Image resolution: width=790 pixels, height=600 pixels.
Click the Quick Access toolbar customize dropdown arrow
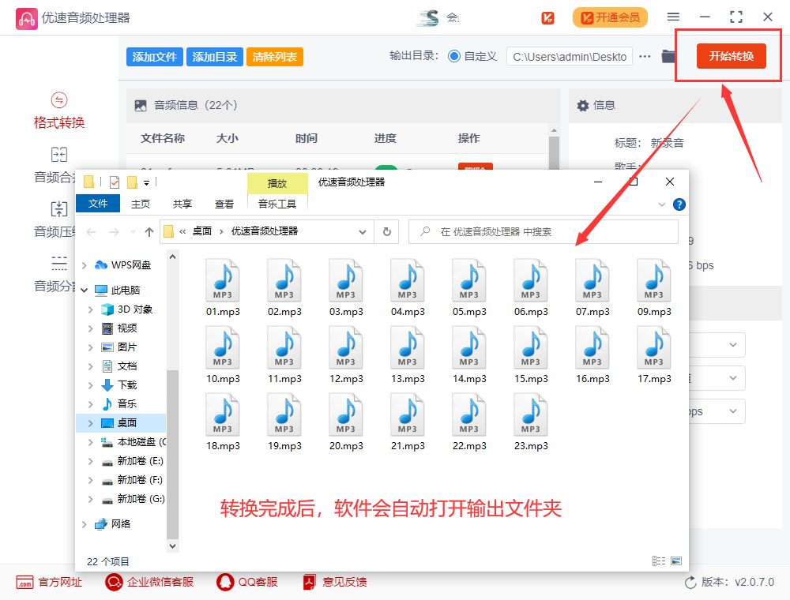[x=147, y=182]
